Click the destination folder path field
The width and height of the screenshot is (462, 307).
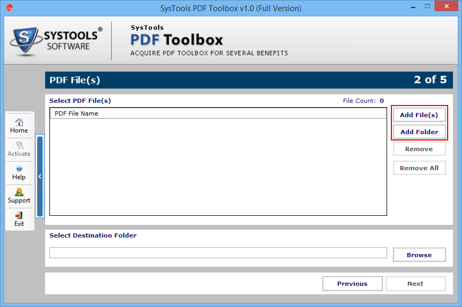click(x=218, y=252)
